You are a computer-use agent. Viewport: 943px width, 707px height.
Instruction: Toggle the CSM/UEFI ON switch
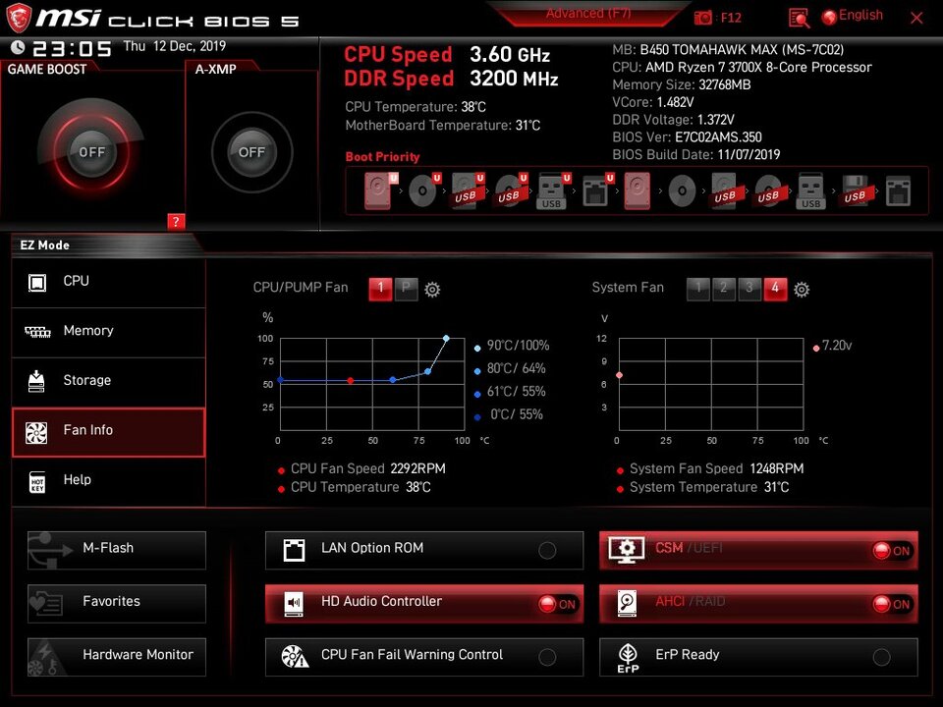click(x=892, y=551)
